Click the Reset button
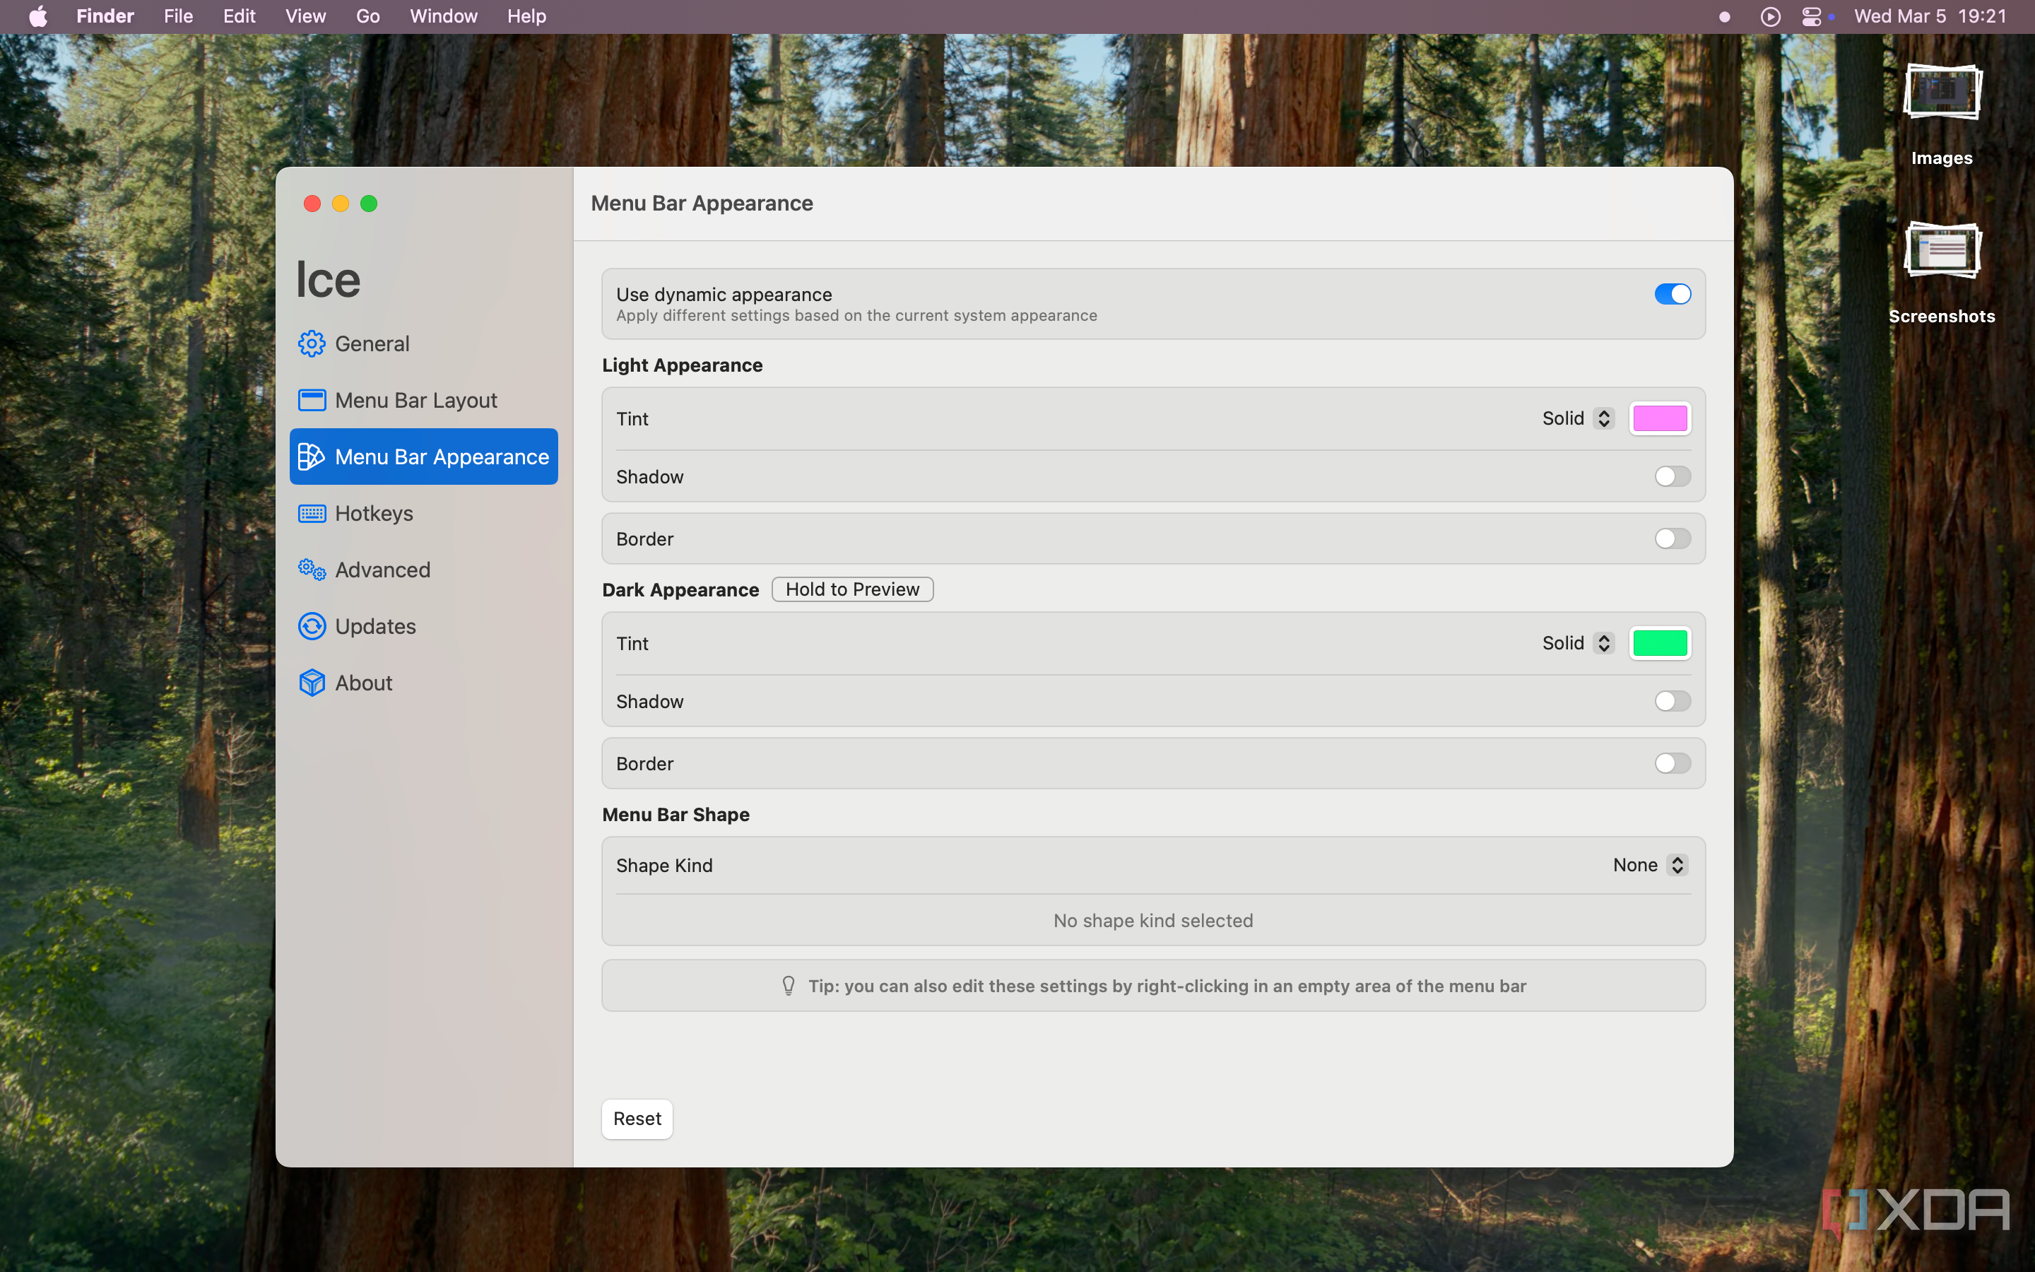Screen dimensions: 2035x1272 tap(637, 1119)
